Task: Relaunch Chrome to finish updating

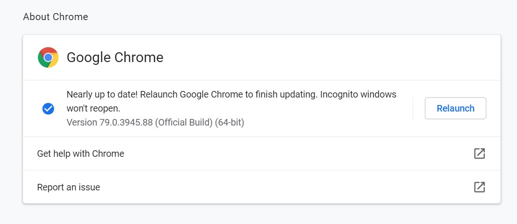Action: click(x=455, y=108)
